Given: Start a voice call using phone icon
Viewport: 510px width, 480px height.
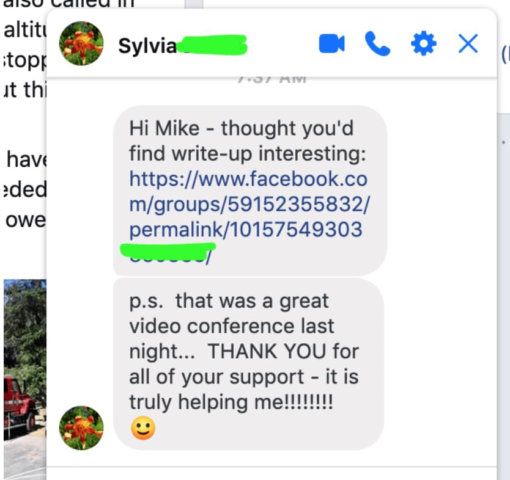Looking at the screenshot, I should [x=377, y=44].
